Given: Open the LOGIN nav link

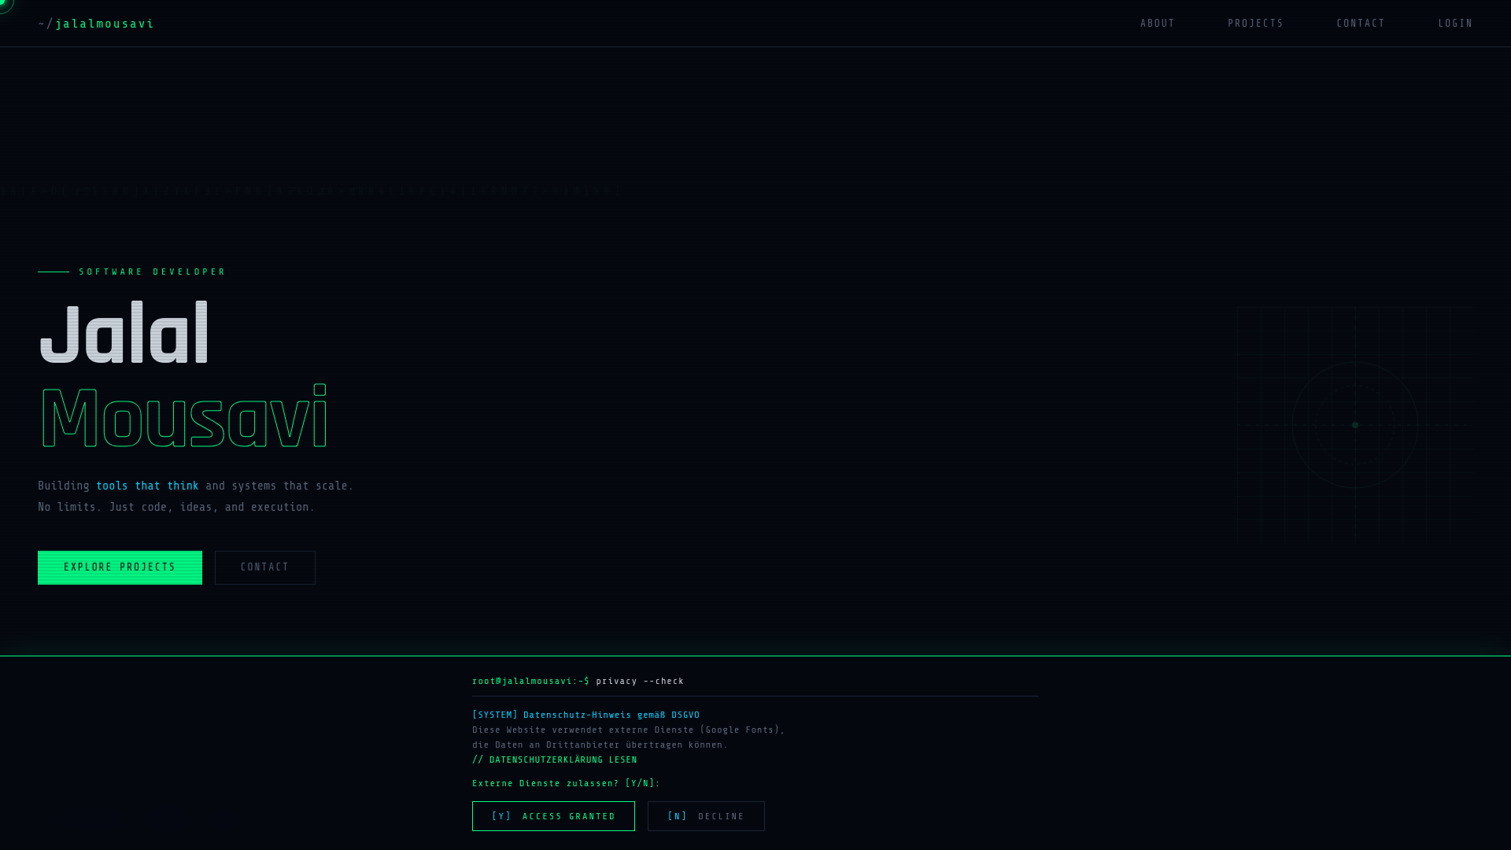Looking at the screenshot, I should tap(1455, 24).
